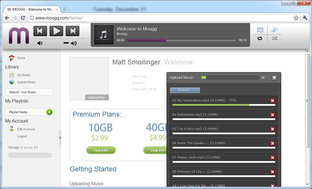Expand Storage with the [+] link

click(36, 147)
